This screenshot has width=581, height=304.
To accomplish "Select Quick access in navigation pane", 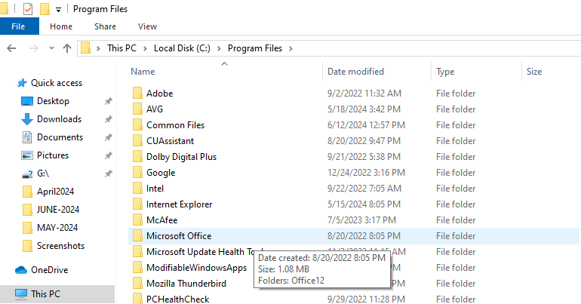I will [57, 83].
